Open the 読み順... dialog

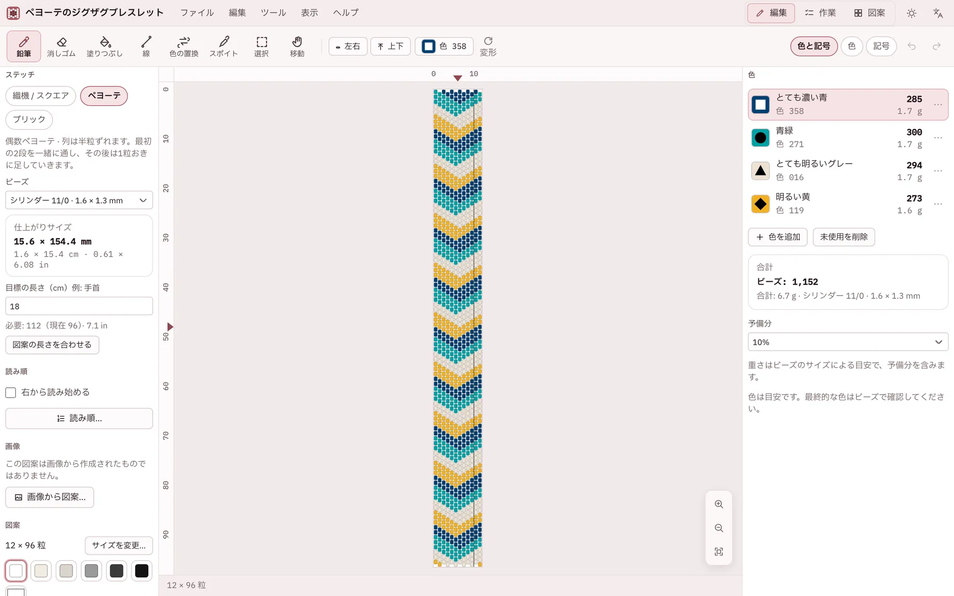(79, 419)
